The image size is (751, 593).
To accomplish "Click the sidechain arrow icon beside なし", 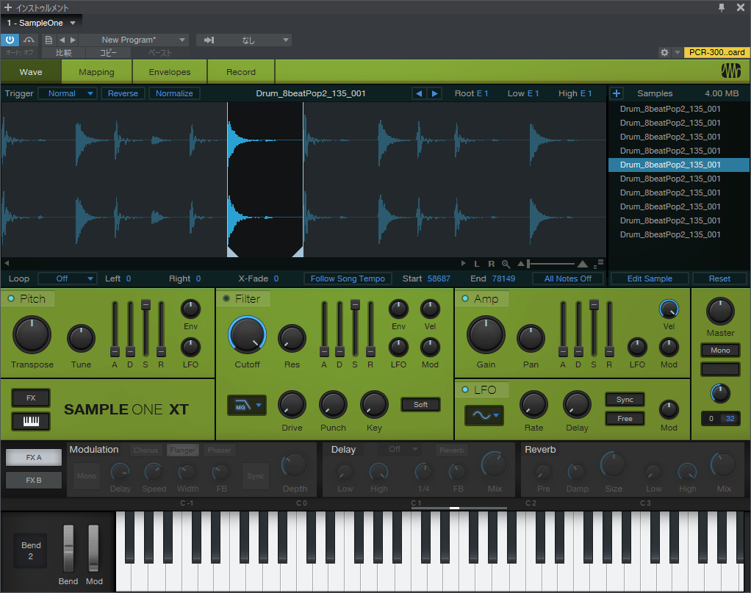I will (x=209, y=40).
